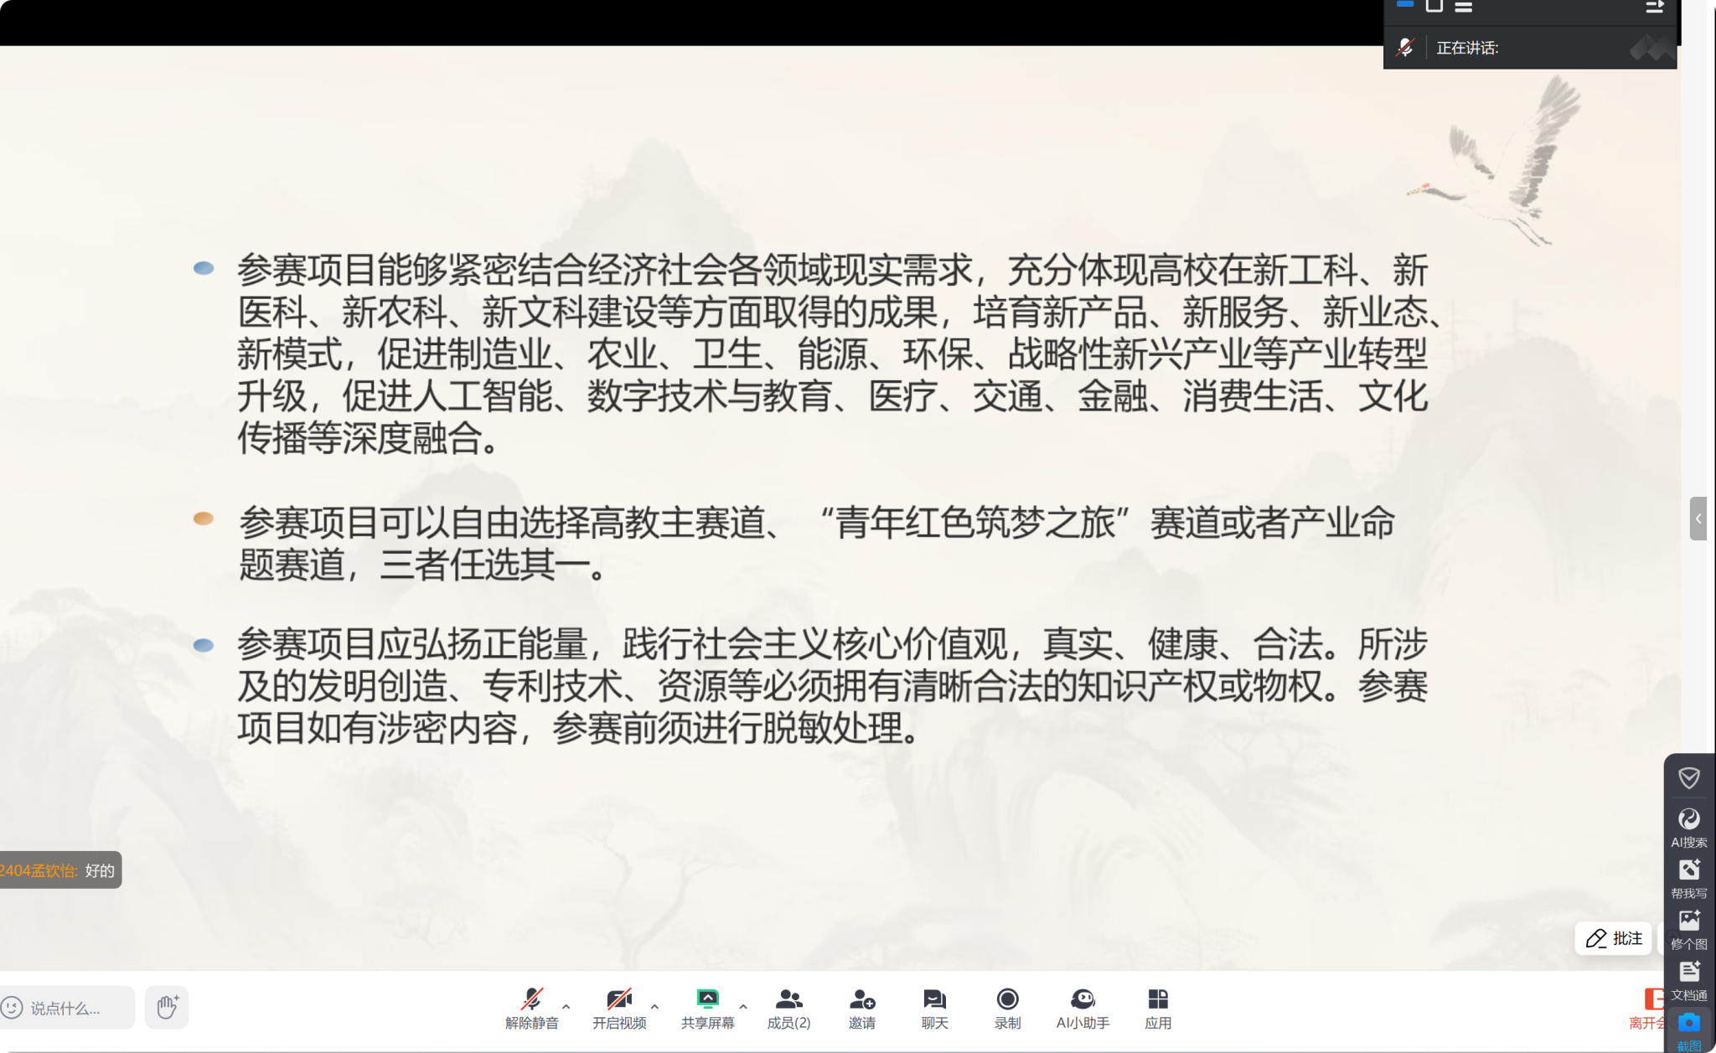The image size is (1716, 1053).
Task: Open AI搜索 in the side toolbar
Action: point(1688,827)
